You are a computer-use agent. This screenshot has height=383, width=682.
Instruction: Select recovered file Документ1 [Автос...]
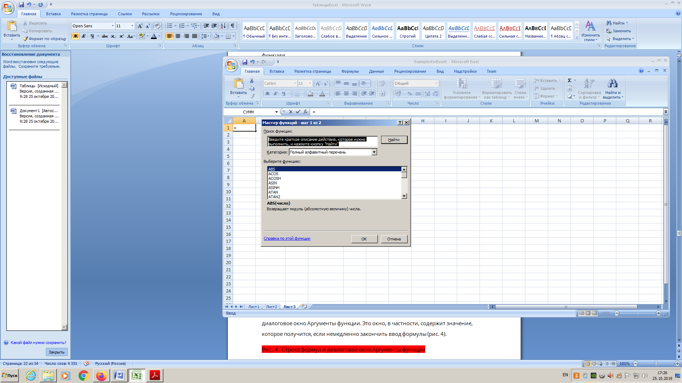point(34,116)
